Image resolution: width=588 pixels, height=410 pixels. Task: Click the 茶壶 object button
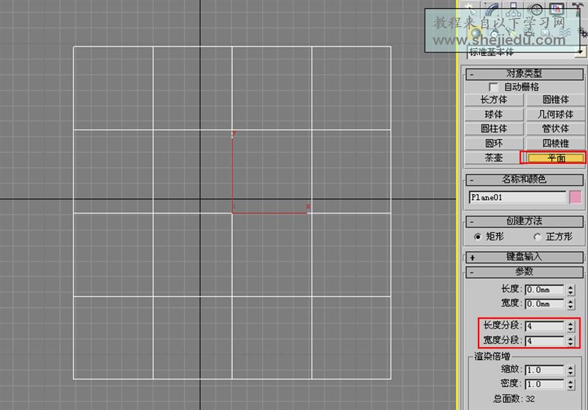pos(494,158)
